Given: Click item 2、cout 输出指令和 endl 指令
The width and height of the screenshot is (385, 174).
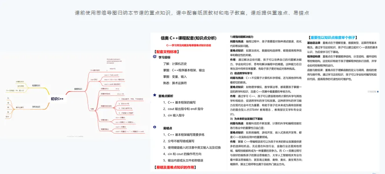Looking at the screenshot, I should 184,109.
